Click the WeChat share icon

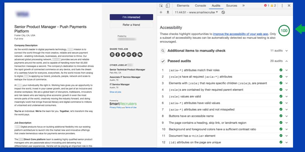(x=140, y=55)
